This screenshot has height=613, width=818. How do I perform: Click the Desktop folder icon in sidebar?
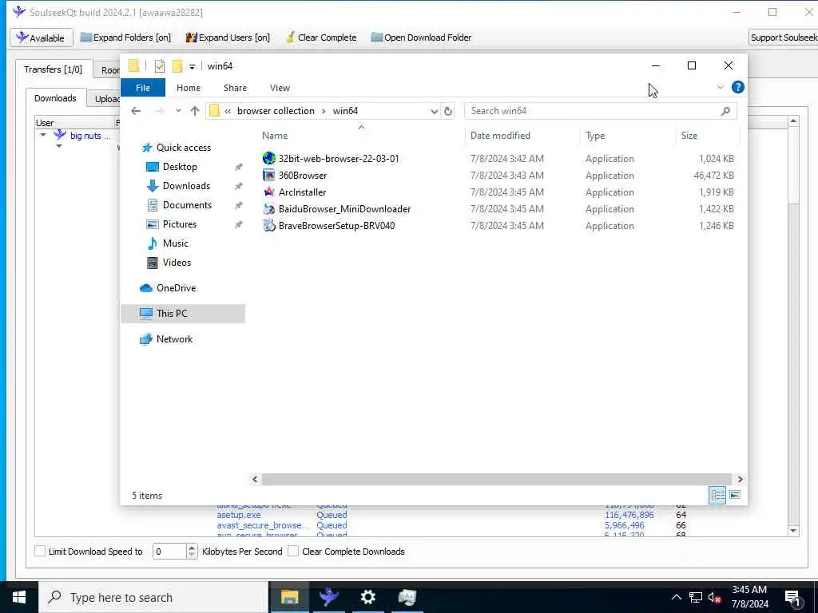[x=153, y=167]
